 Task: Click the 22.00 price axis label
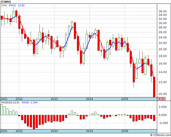pos(163,43)
